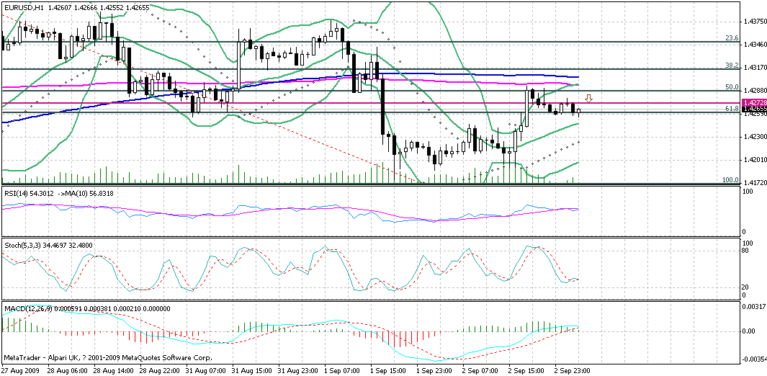
Task: Select the 1.43170 price axis value
Action: [x=753, y=68]
